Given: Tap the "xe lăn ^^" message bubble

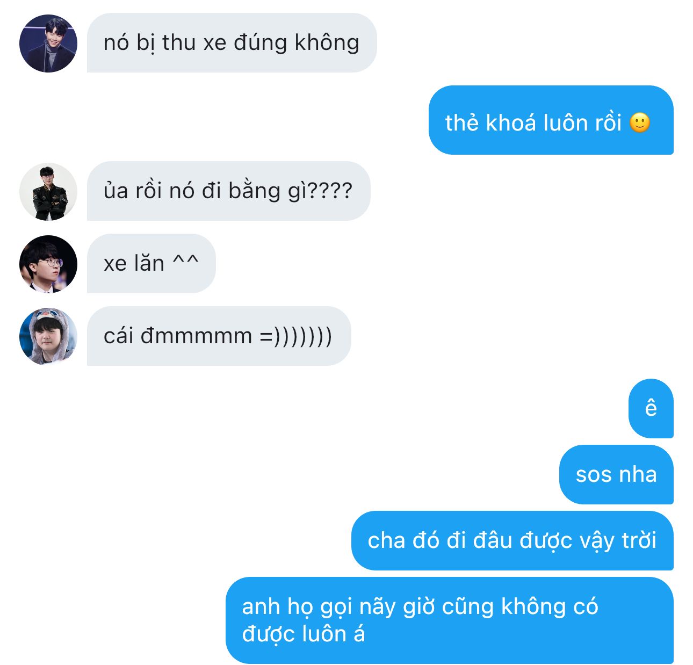Looking at the screenshot, I should click(x=151, y=264).
